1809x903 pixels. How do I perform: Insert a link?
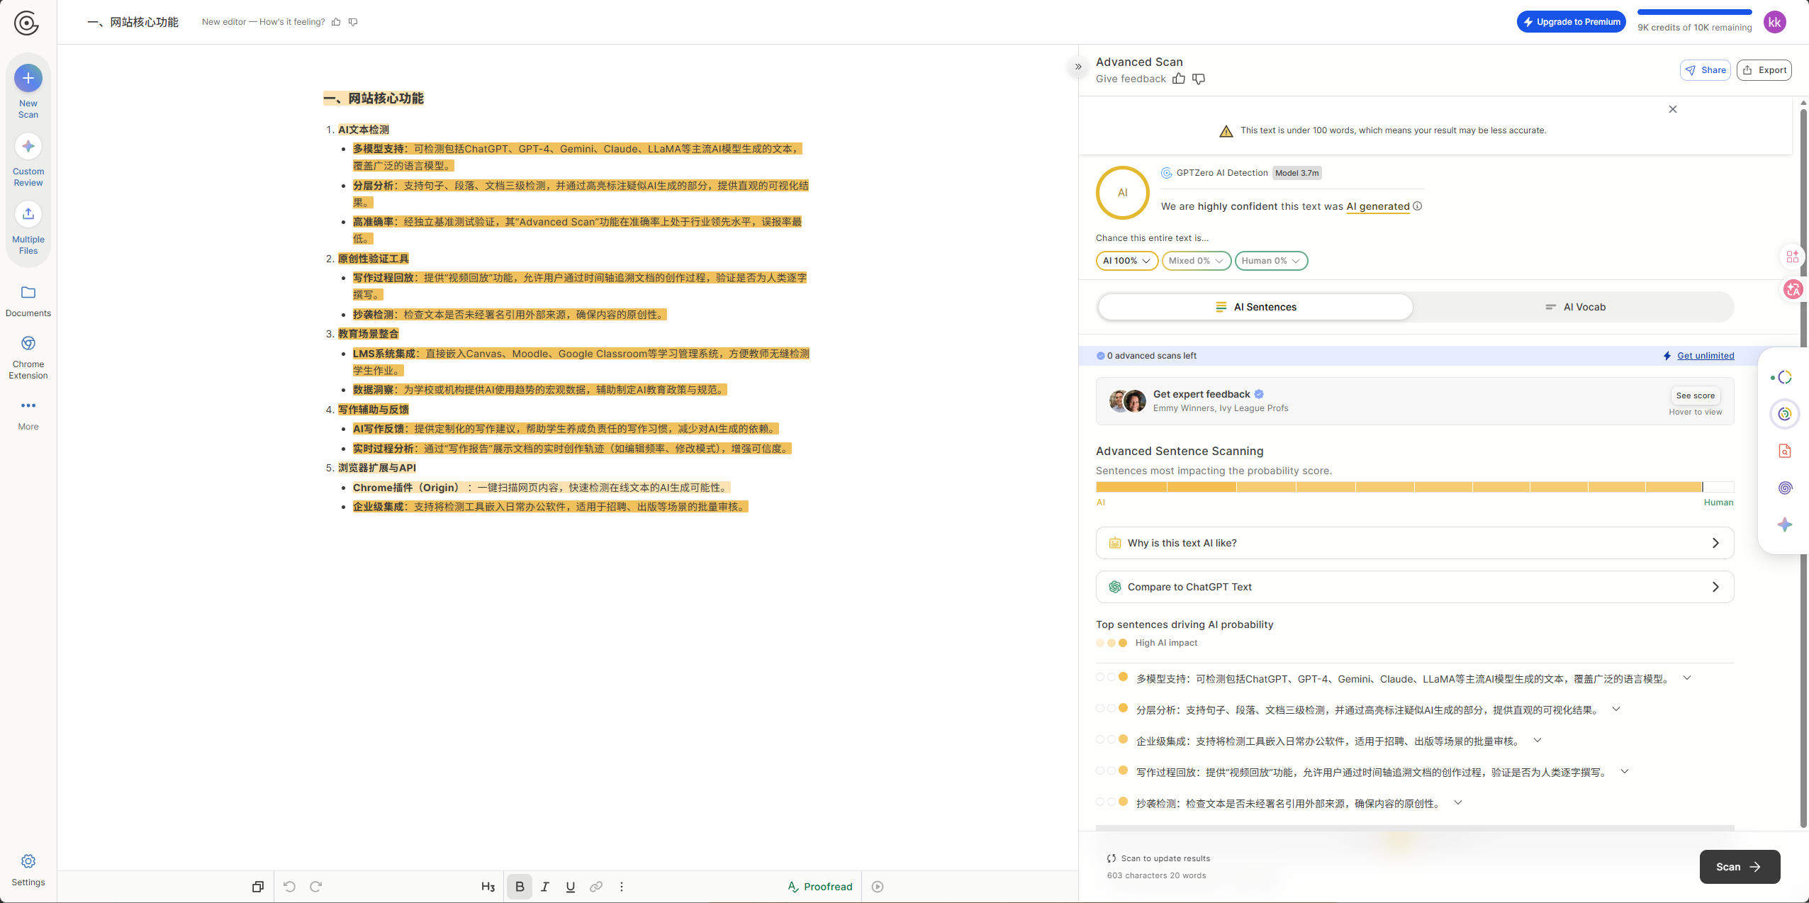tap(596, 887)
